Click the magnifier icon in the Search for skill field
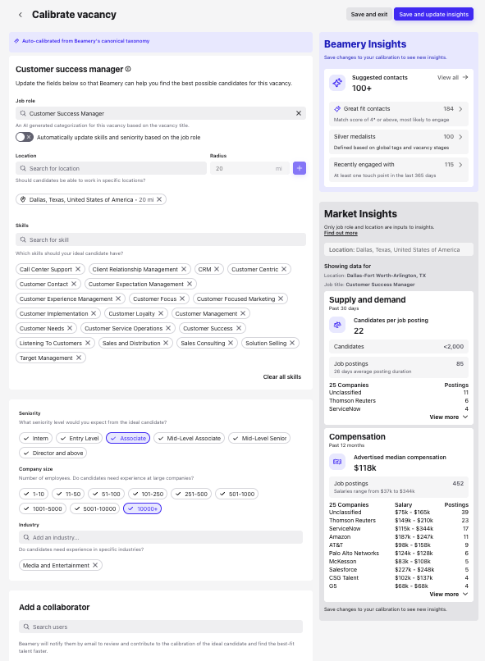Viewport: 485px width, 661px height. [21, 241]
